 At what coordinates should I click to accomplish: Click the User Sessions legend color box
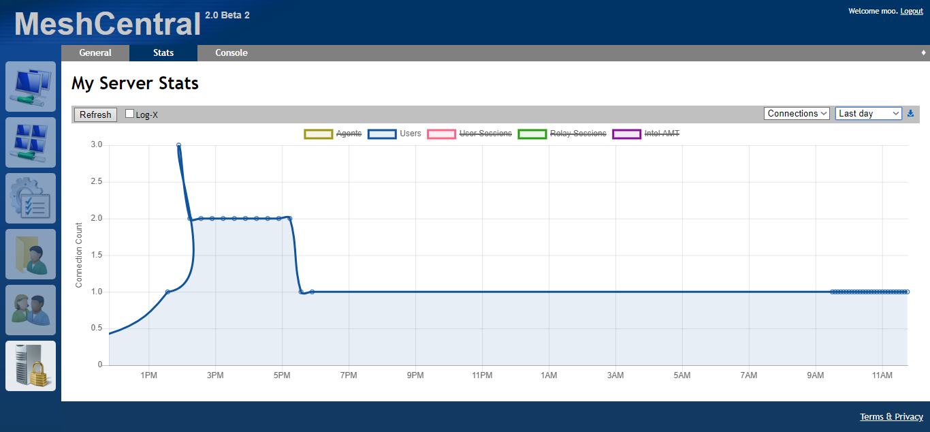point(441,134)
